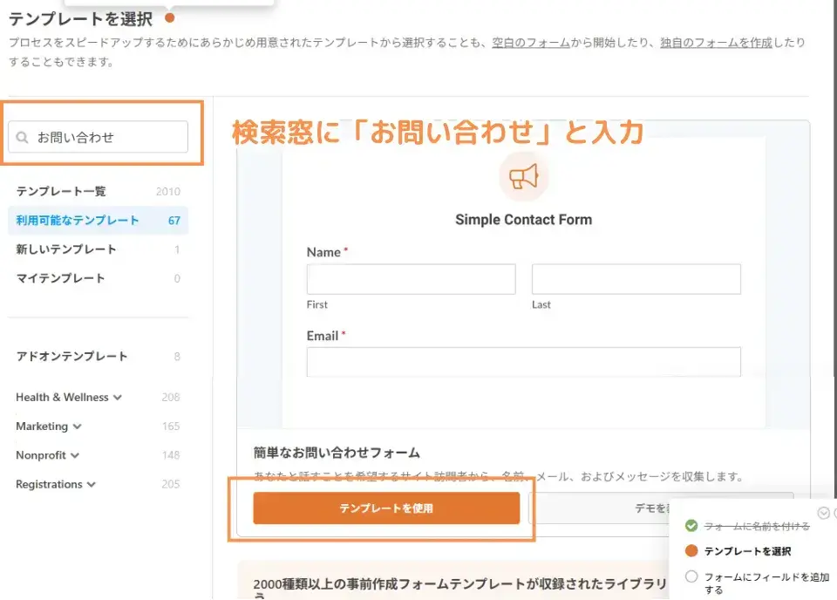
Task: Click inside the お問い合わせ search field
Action: 96,137
